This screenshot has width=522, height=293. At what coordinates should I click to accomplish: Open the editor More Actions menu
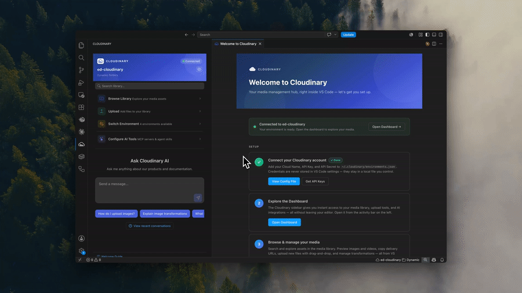tap(441, 44)
